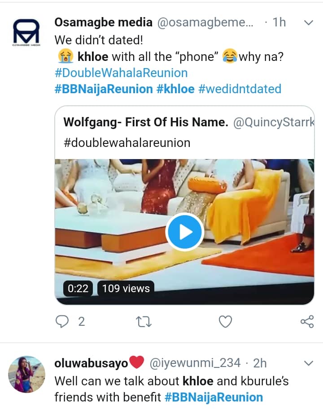
Task: Open the #wedidntdated hashtag
Action: [240, 89]
